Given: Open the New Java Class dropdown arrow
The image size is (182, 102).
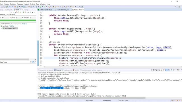Looking at the screenshot, I should [x=20, y=7].
